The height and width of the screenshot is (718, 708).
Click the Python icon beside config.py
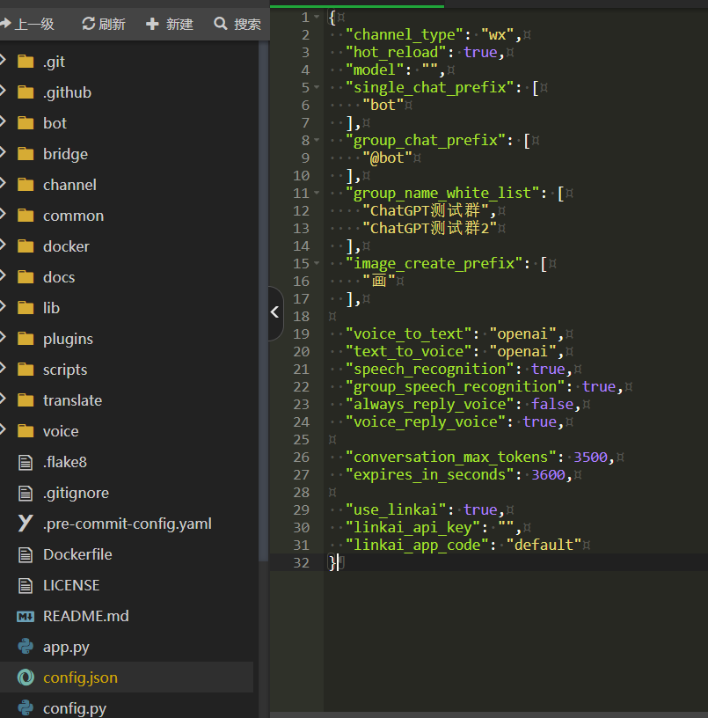click(x=26, y=707)
